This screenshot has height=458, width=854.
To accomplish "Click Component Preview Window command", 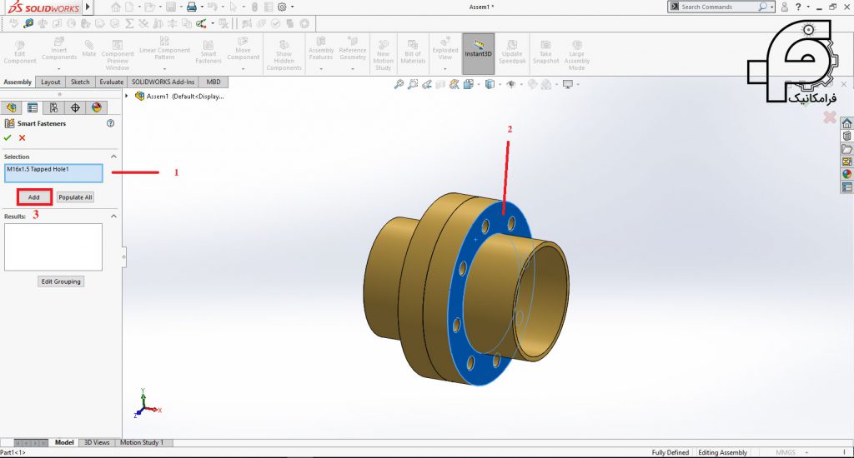I will point(118,55).
